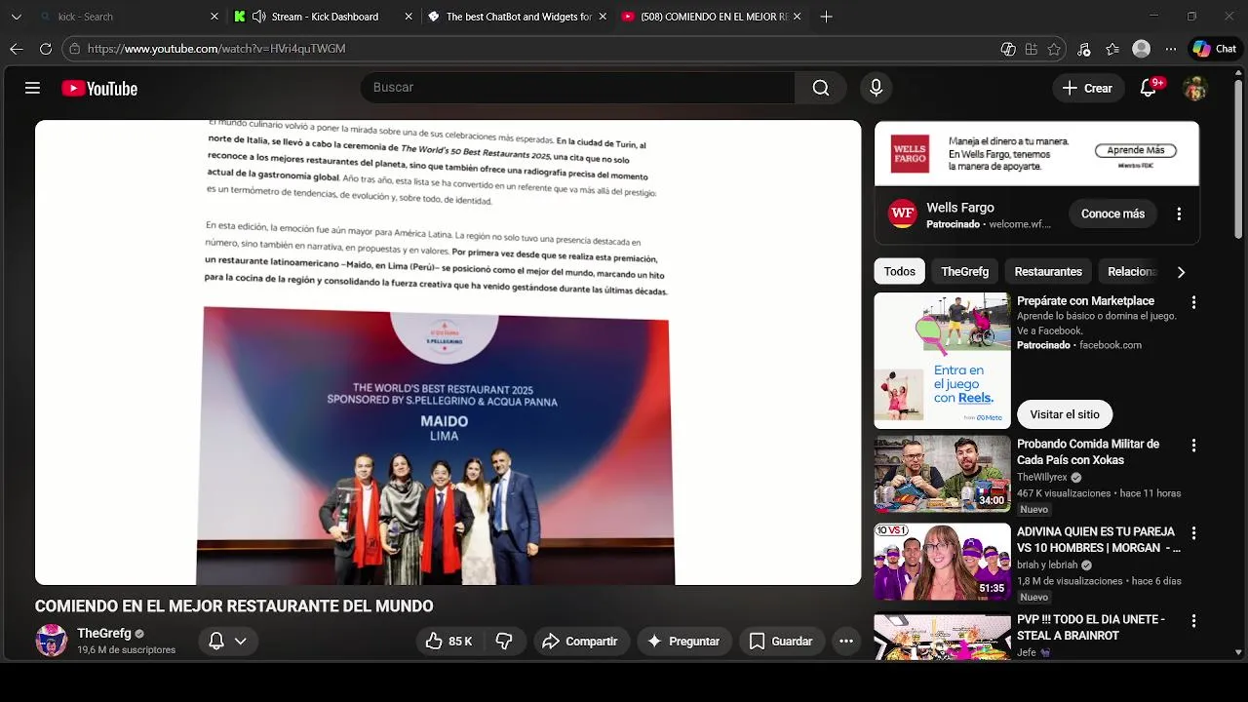Close the kick - Search tab
The width and height of the screenshot is (1248, 702).
point(214,17)
